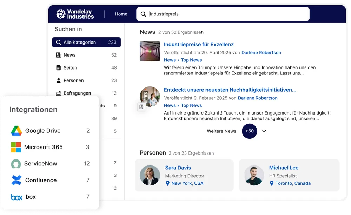Select the ServiceNow integration
This screenshot has height=215, width=351.
[x=50, y=164]
